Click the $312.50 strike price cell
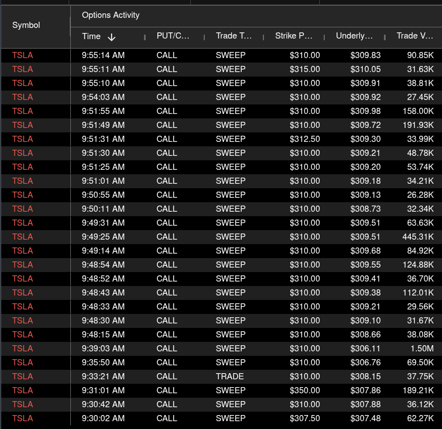 (x=305, y=139)
